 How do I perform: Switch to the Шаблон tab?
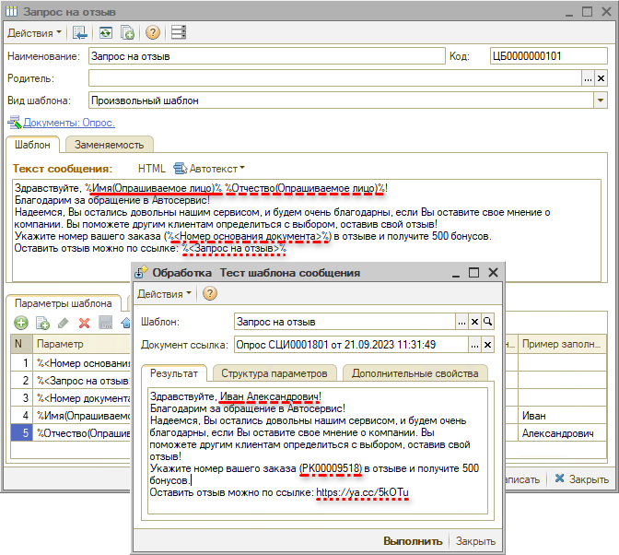33,145
